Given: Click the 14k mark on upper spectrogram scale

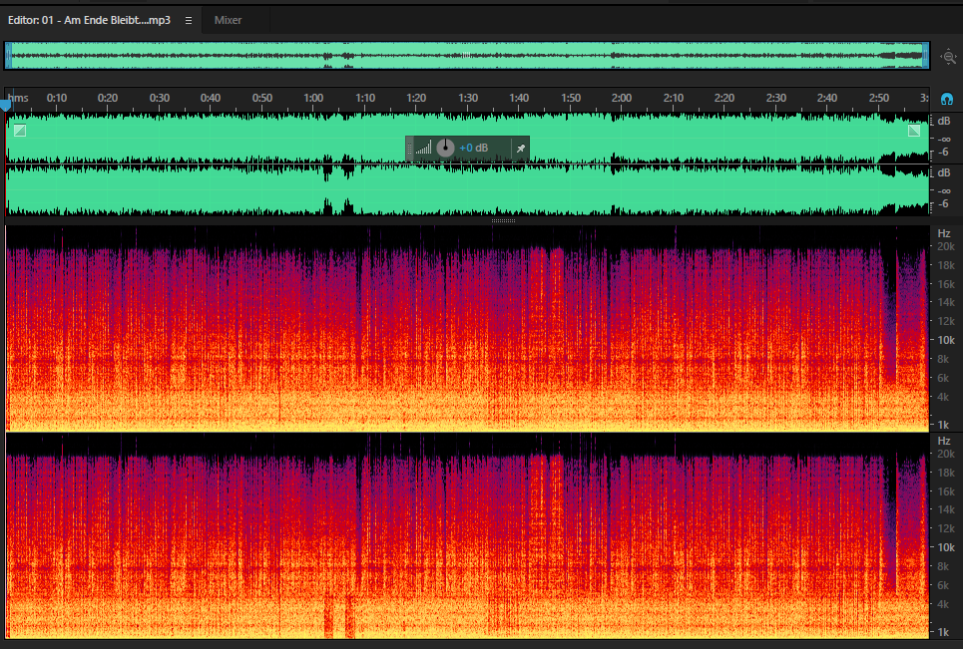Looking at the screenshot, I should pos(946,302).
